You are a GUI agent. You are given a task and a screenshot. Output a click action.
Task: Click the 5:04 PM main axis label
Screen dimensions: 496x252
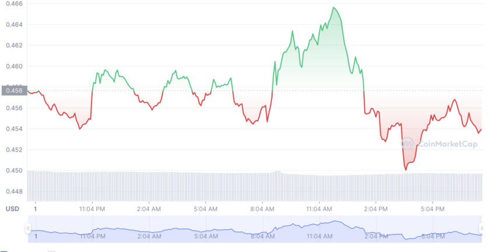pos(432,209)
